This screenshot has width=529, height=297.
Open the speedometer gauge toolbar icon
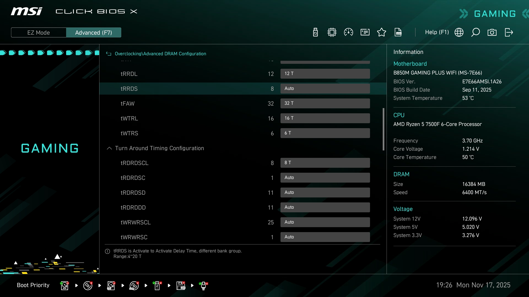click(349, 32)
